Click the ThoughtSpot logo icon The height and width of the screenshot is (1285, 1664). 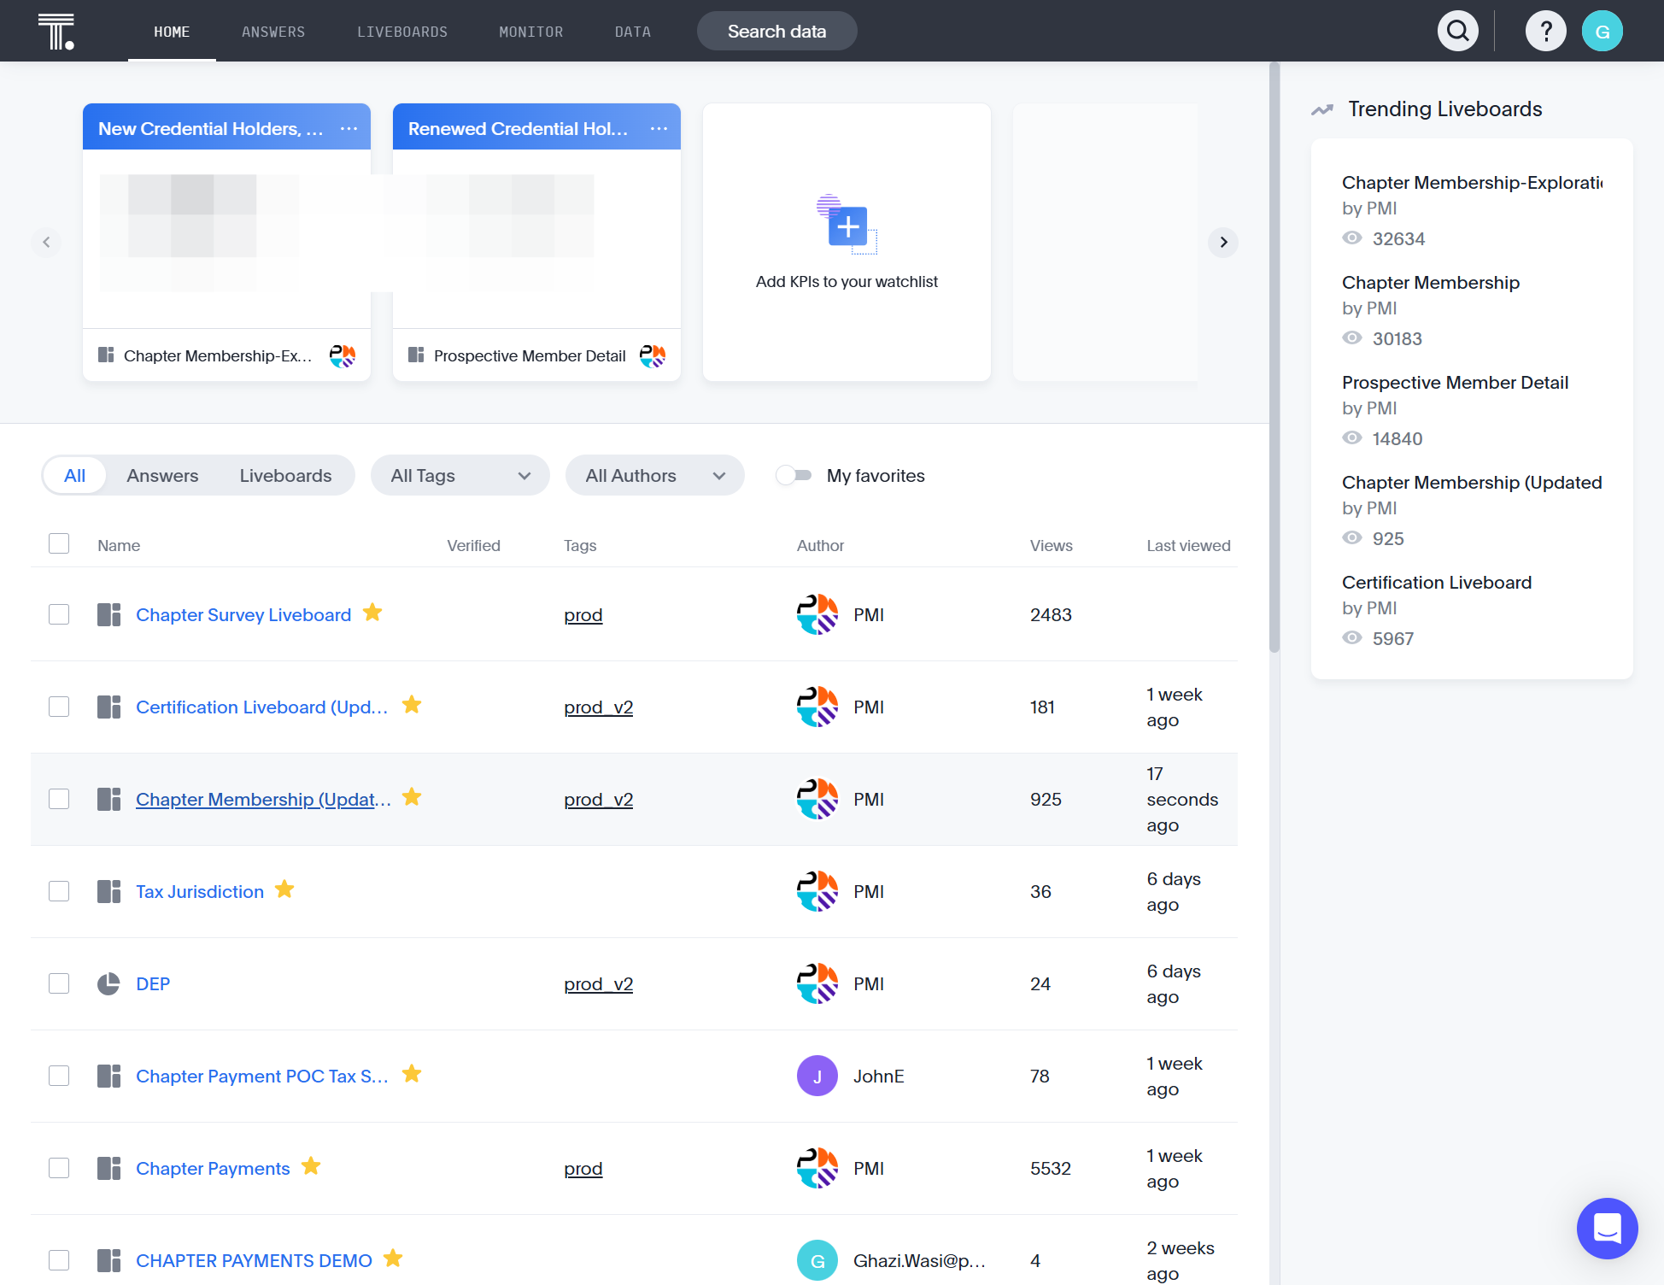(x=56, y=32)
